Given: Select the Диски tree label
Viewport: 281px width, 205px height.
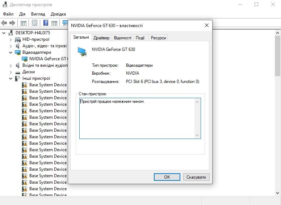Looking at the screenshot, I should coord(29,72).
